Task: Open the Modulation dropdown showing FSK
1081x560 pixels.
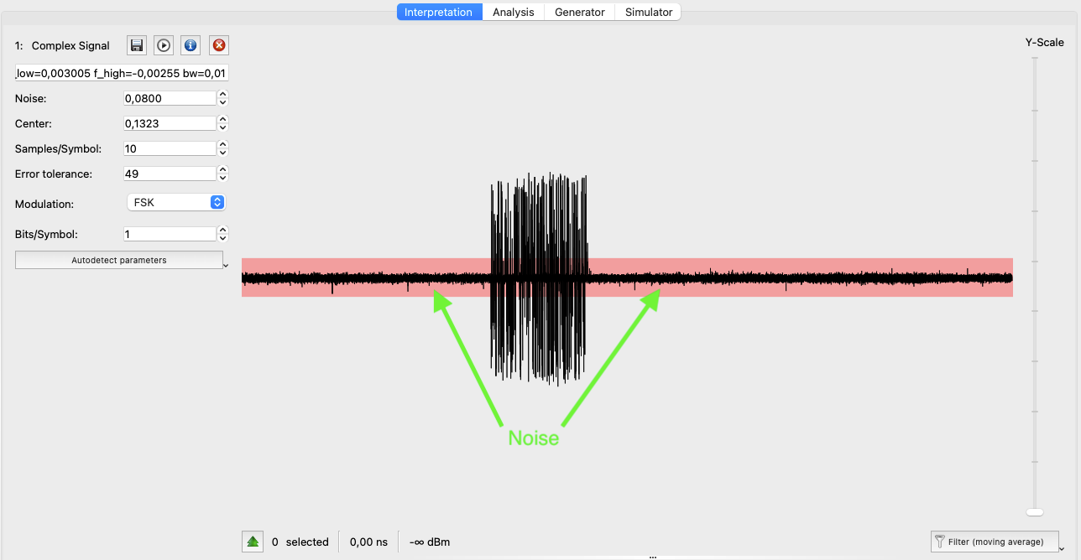Action: [x=175, y=202]
